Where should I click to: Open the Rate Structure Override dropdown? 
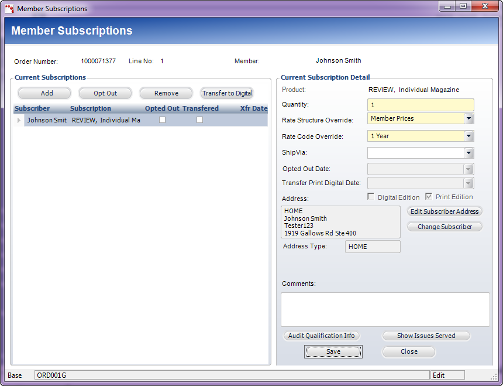click(468, 118)
